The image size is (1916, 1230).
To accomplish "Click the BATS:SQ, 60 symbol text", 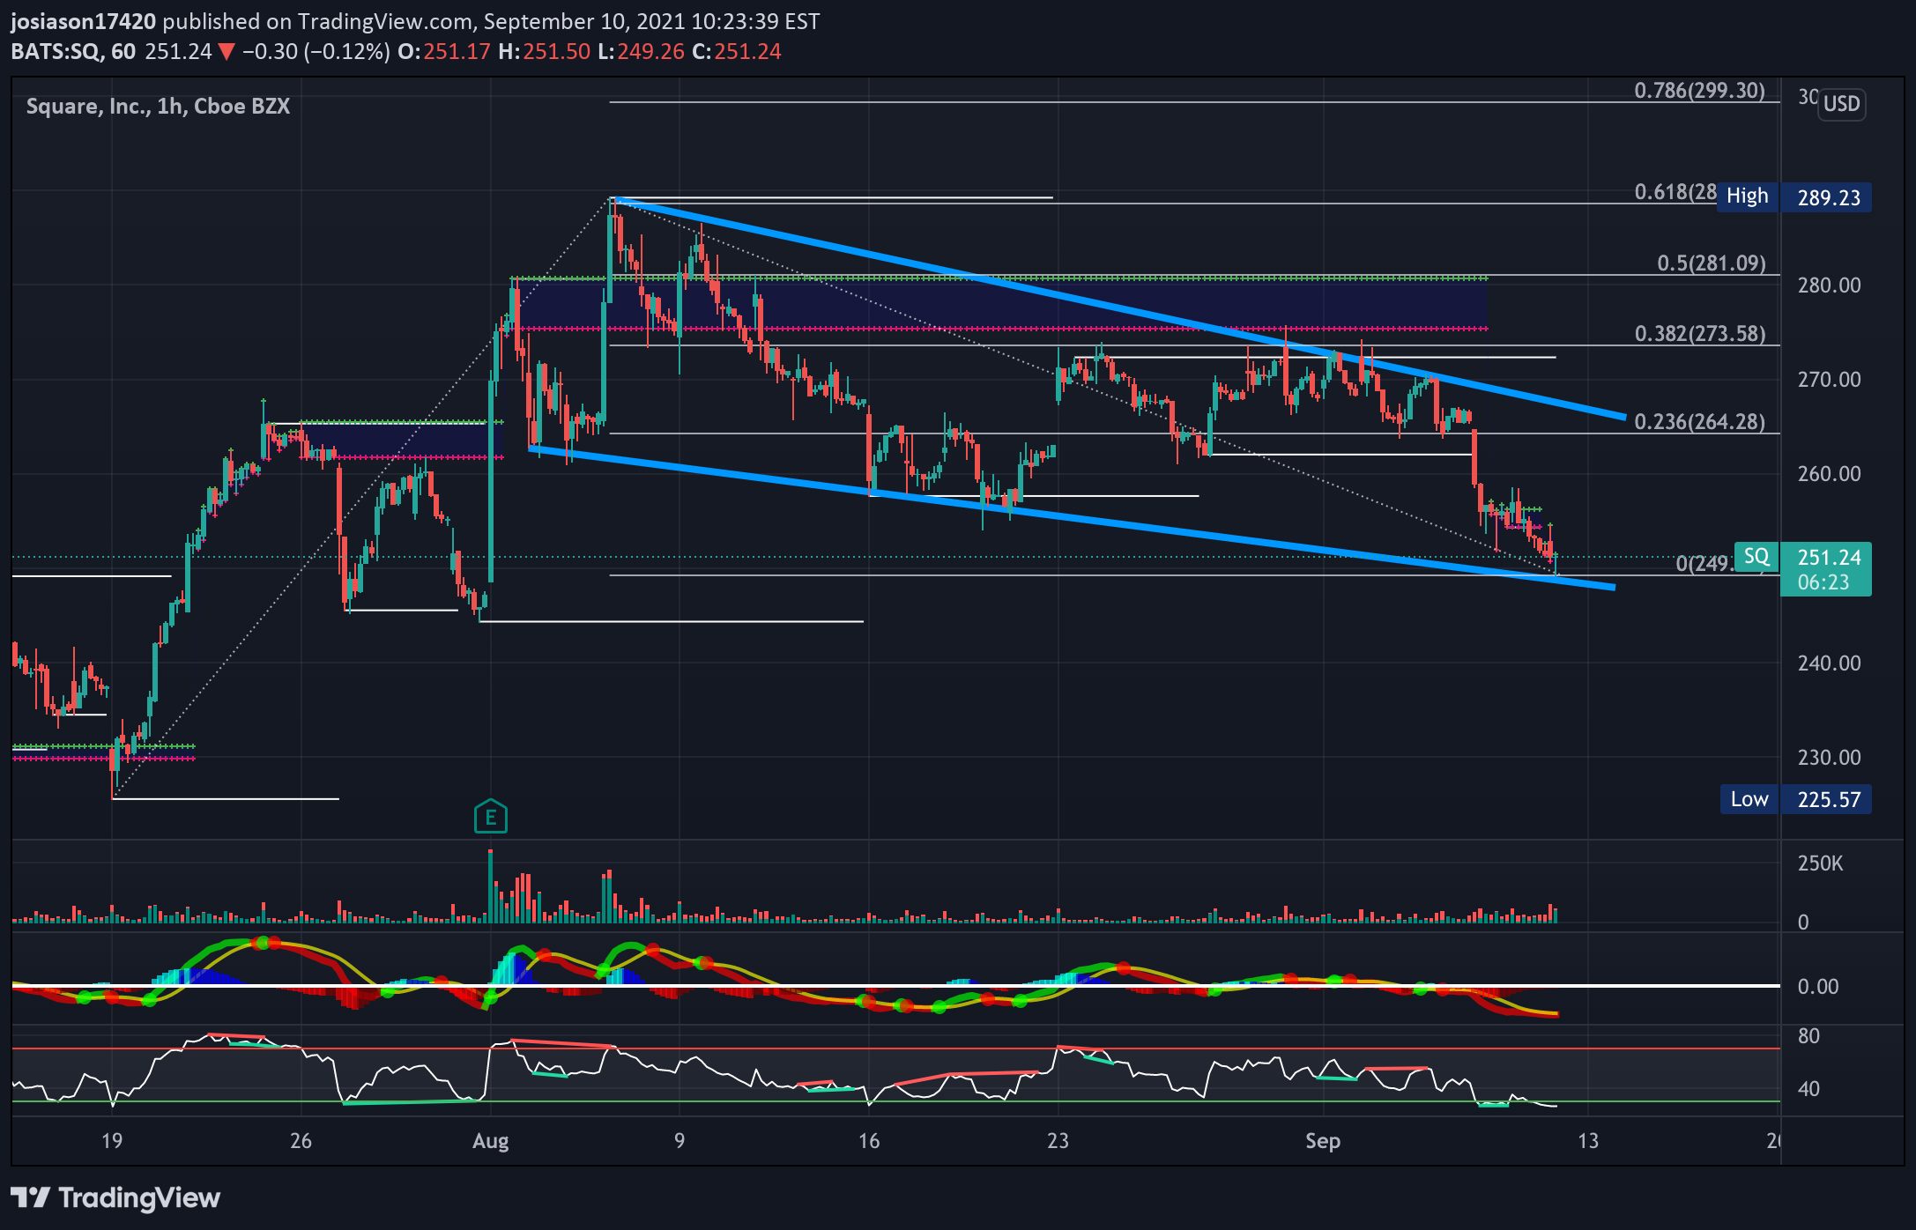I will point(73,51).
